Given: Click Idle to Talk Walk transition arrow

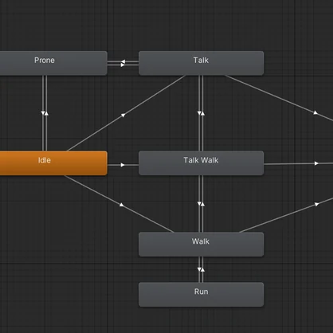Looking at the screenshot, I should point(123,165).
